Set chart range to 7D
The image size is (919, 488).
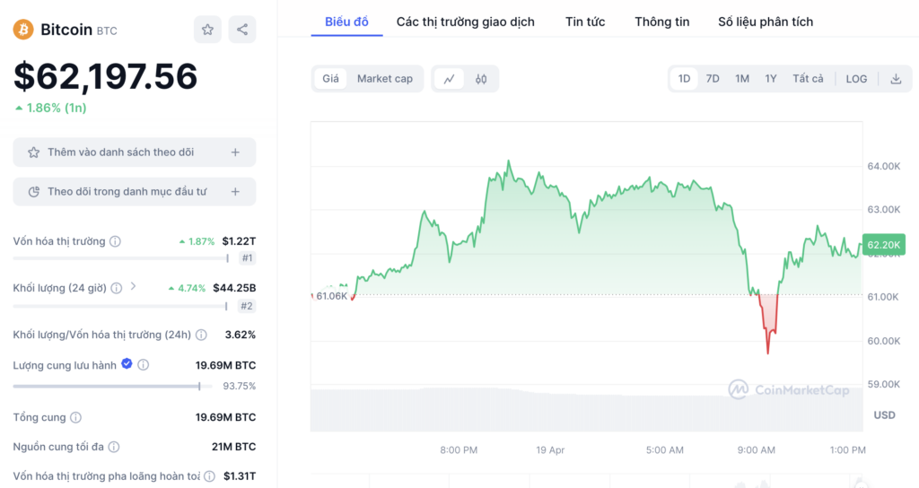coord(712,79)
